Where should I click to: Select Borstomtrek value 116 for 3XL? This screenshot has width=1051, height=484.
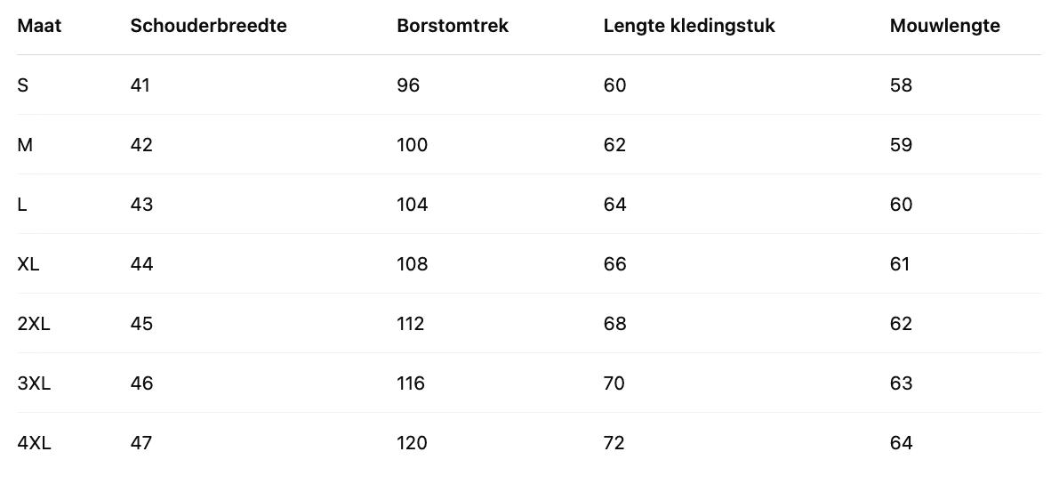pyautogui.click(x=411, y=383)
